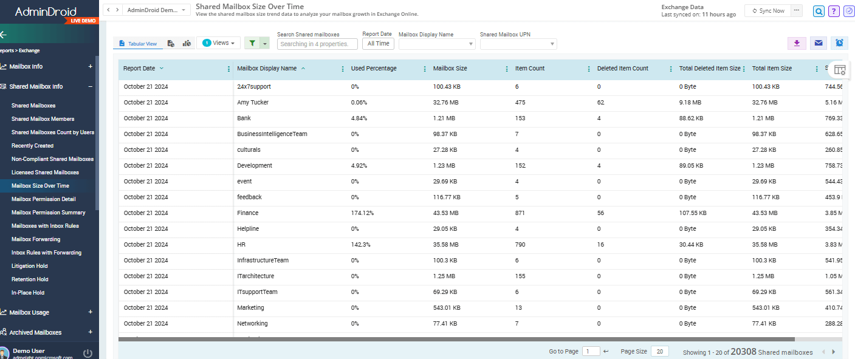Select the Tabular View tab
Image resolution: width=855 pixels, height=359 pixels.
[138, 44]
